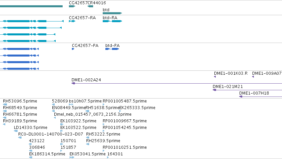The width and height of the screenshot is (282, 159).
Task: Click the text label DME1-002A24
Action: [x=86, y=80]
